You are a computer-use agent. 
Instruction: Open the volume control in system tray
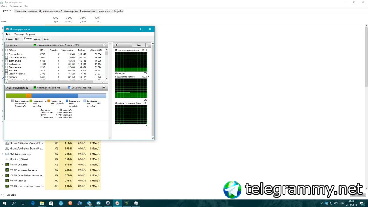pyautogui.click(x=336, y=203)
